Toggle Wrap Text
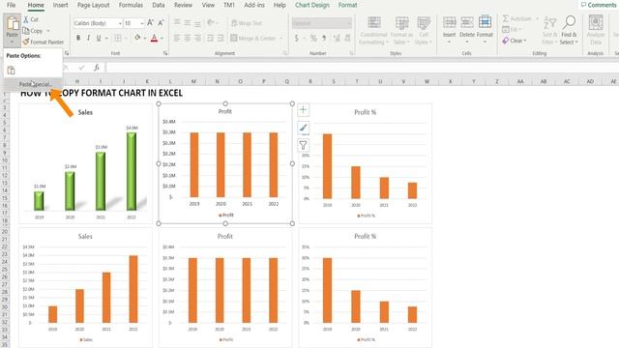619x348 pixels. (x=247, y=23)
